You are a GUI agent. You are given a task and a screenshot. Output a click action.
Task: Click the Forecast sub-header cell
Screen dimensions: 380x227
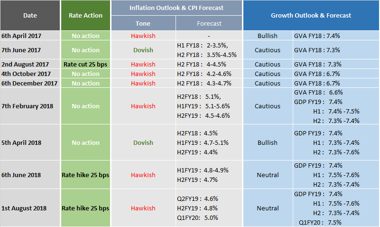click(x=209, y=23)
